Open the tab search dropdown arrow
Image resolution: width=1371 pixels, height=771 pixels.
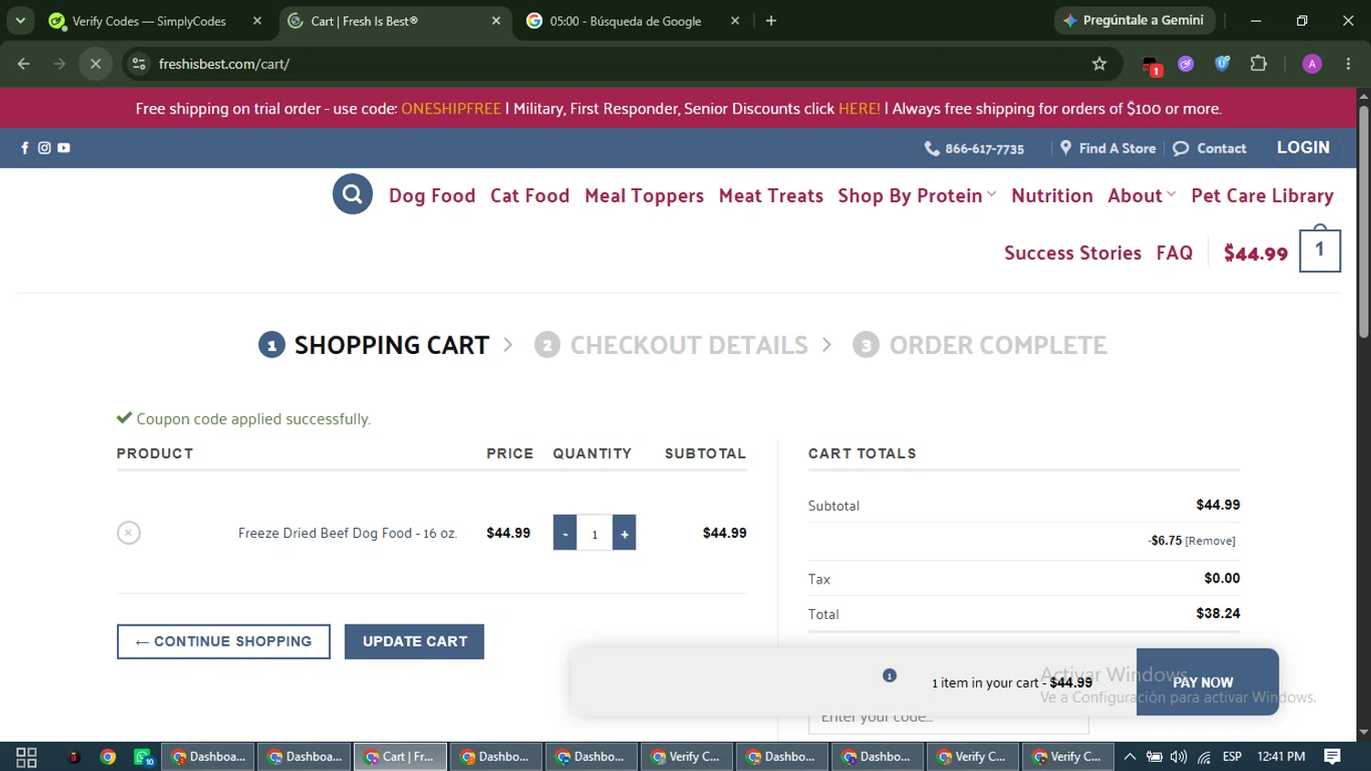point(20,21)
